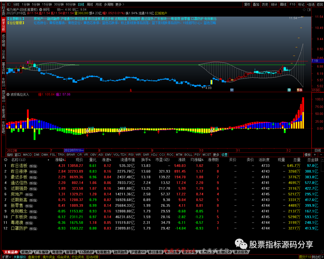Open the 模板 template dropdown
This screenshot has width=324, height=259.
coord(307,155)
